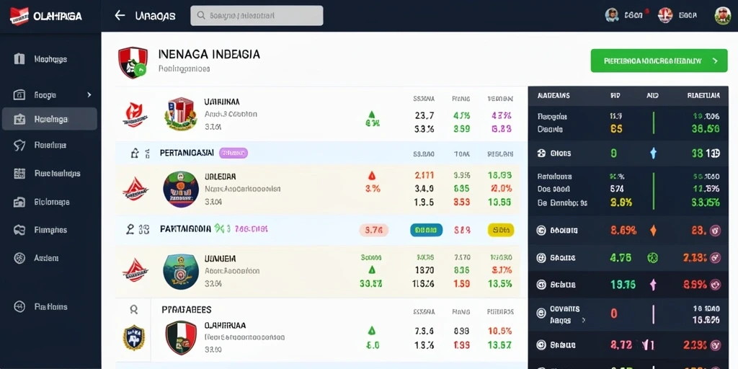This screenshot has height=369, width=738.
Task: Click the Aadani sidebar icon
Action: click(19, 258)
